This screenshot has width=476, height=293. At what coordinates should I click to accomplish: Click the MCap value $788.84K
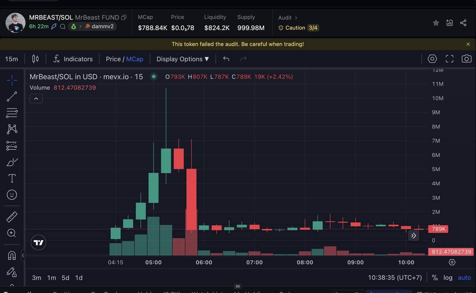(x=152, y=28)
